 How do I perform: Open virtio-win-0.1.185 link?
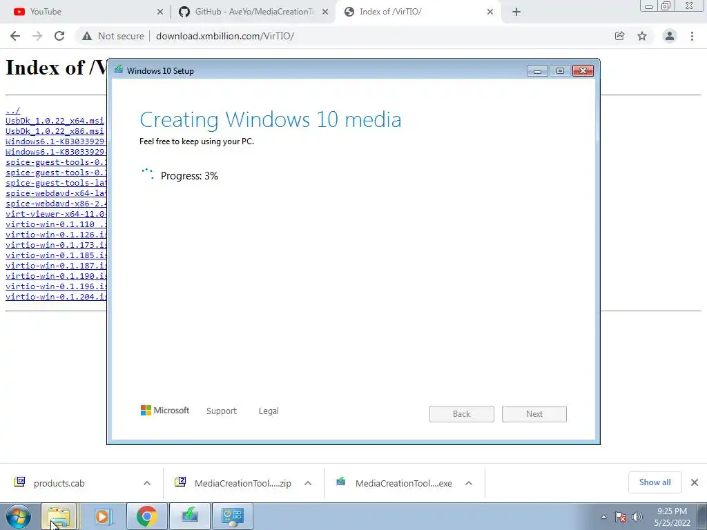(56, 255)
